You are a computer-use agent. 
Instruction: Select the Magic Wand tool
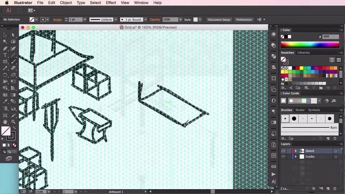[5, 41]
